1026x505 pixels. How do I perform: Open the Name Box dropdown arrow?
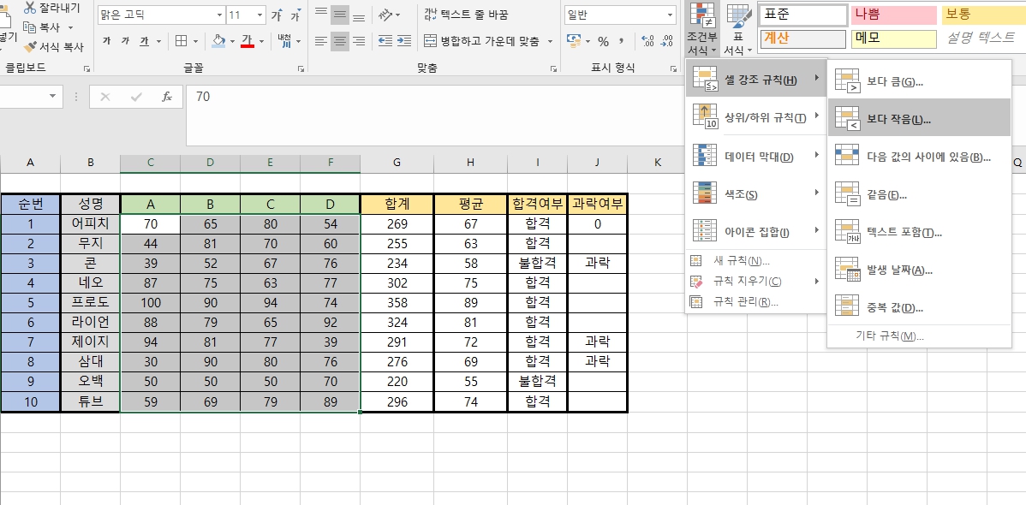(52, 97)
